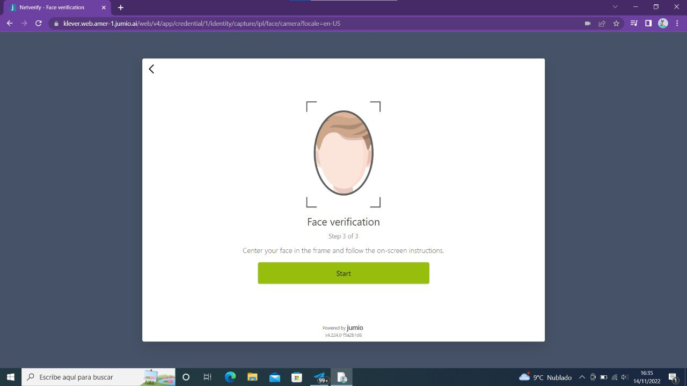Open Microsoft Store from taskbar
This screenshot has height=386, width=687.
click(297, 377)
